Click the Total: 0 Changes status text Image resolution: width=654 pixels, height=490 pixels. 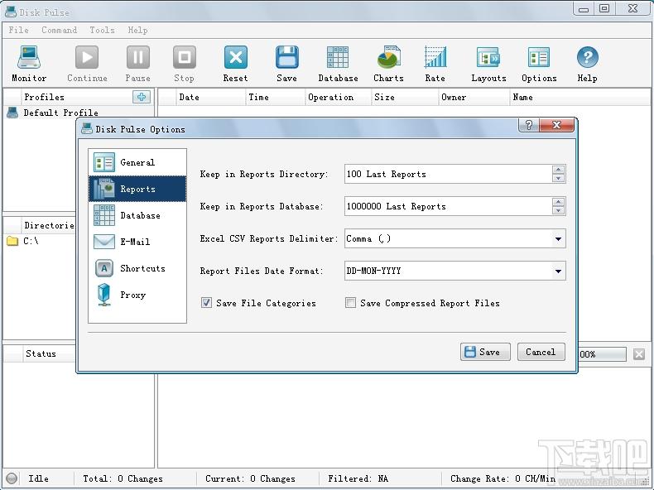pos(123,478)
